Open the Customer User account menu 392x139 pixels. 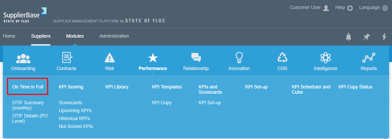(x=309, y=8)
